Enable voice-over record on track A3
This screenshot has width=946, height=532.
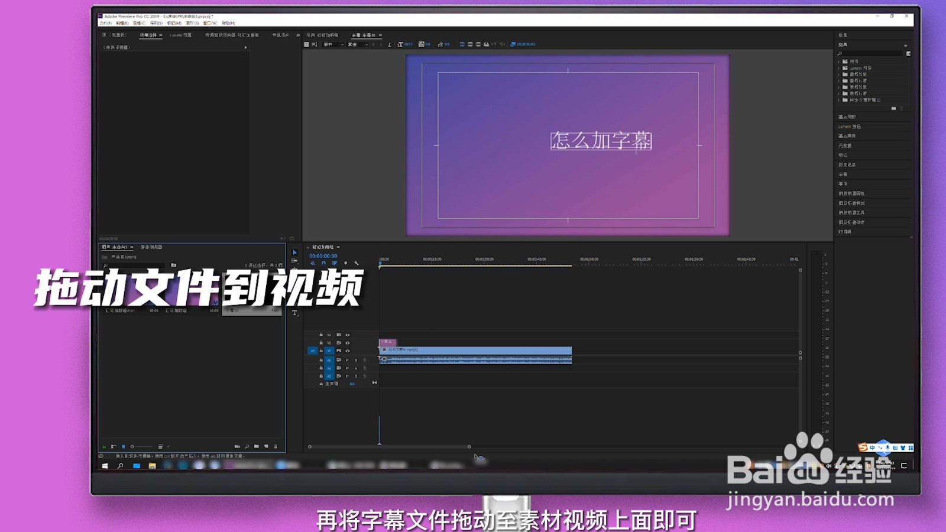point(365,376)
